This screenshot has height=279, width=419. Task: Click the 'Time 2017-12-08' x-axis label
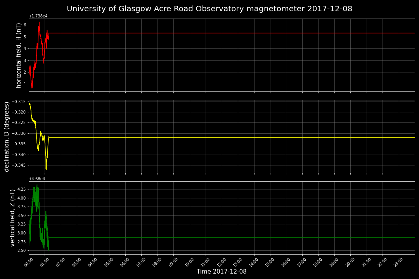pyautogui.click(x=222, y=272)
